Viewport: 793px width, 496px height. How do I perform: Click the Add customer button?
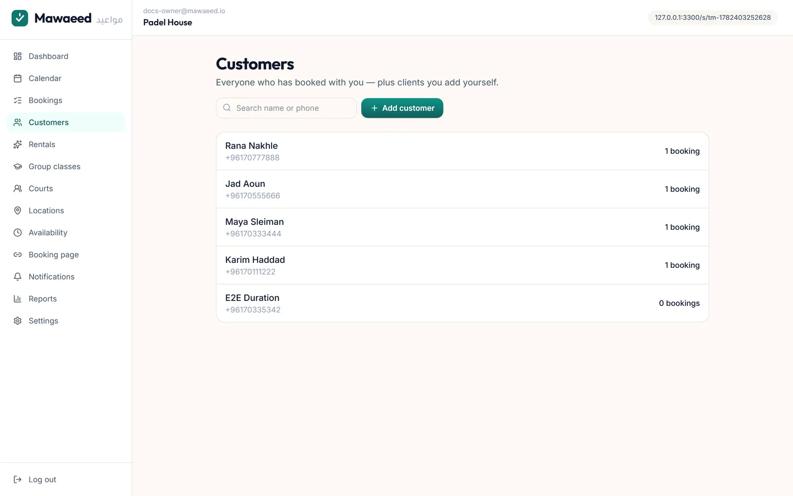click(402, 108)
